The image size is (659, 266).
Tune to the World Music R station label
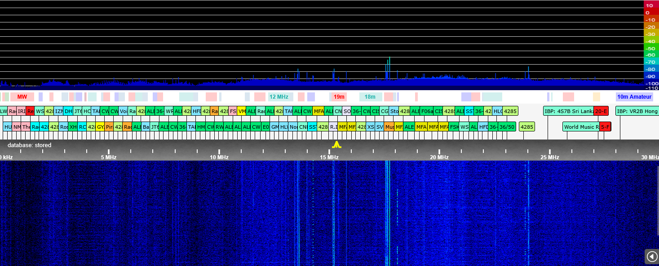pos(581,127)
